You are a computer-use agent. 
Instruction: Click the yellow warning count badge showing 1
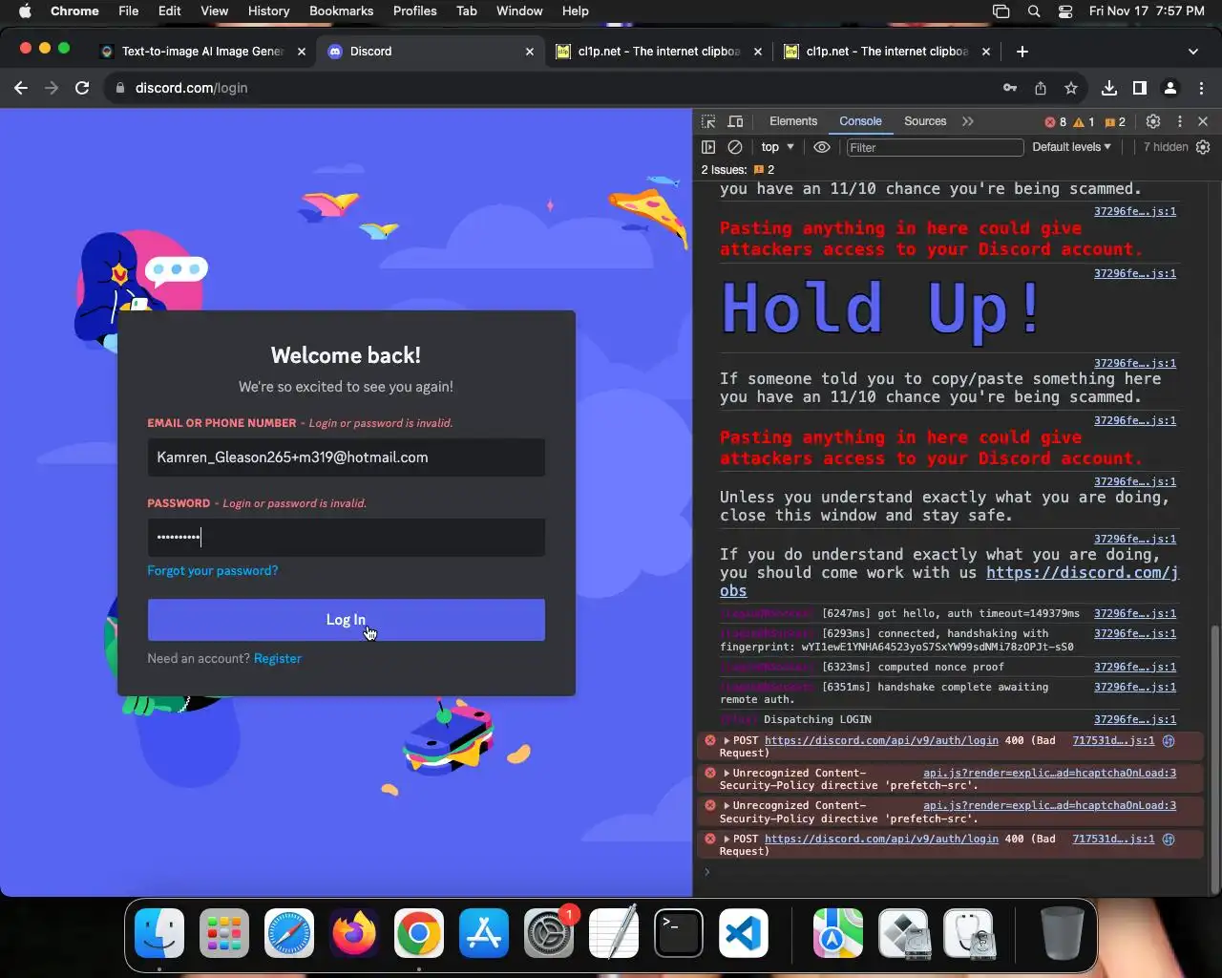click(1085, 122)
